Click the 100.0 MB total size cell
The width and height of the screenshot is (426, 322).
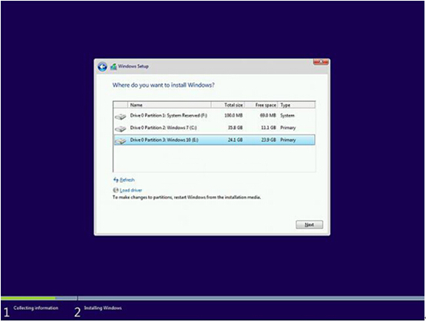[x=233, y=116]
